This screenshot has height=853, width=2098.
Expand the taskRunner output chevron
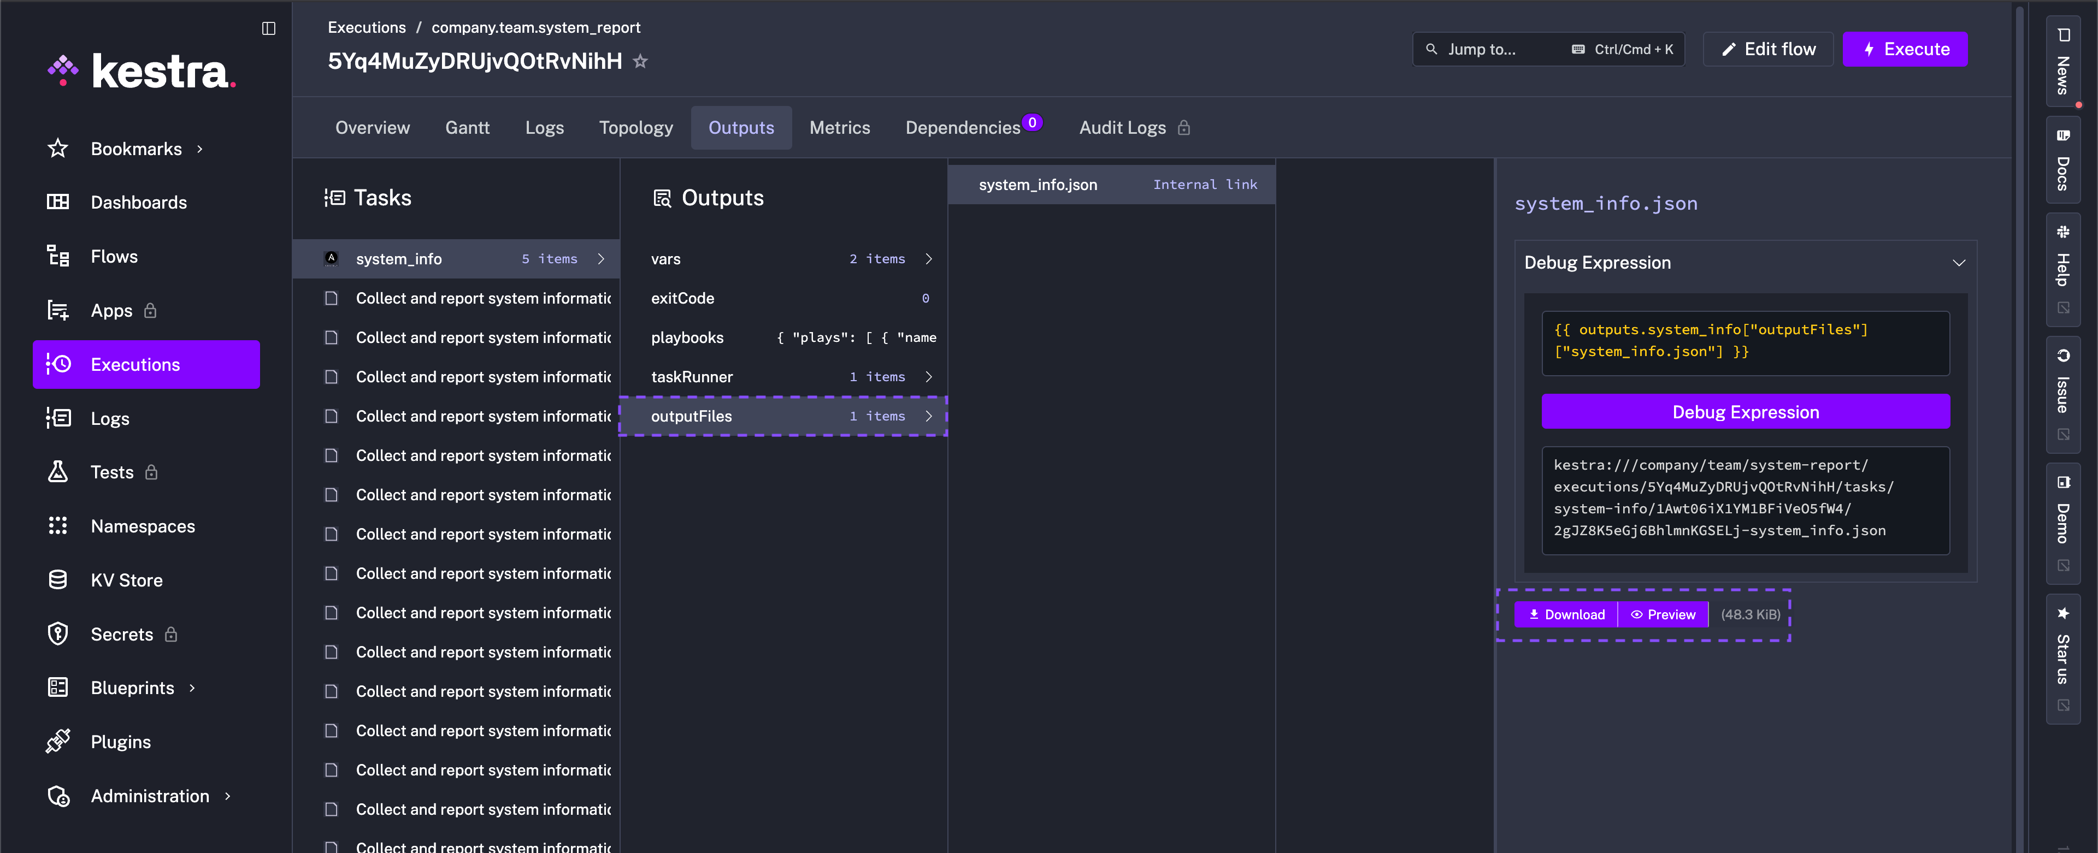click(x=928, y=377)
